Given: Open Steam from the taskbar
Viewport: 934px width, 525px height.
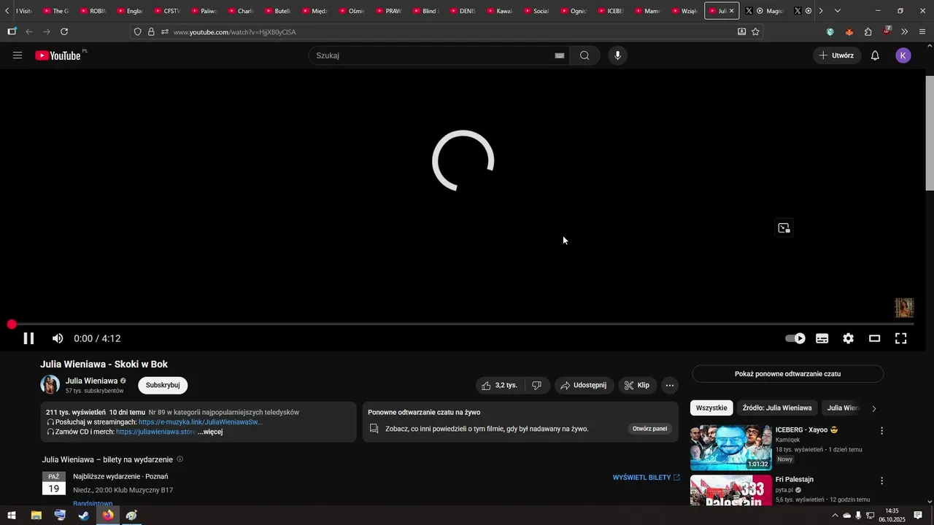Looking at the screenshot, I should 84,516.
